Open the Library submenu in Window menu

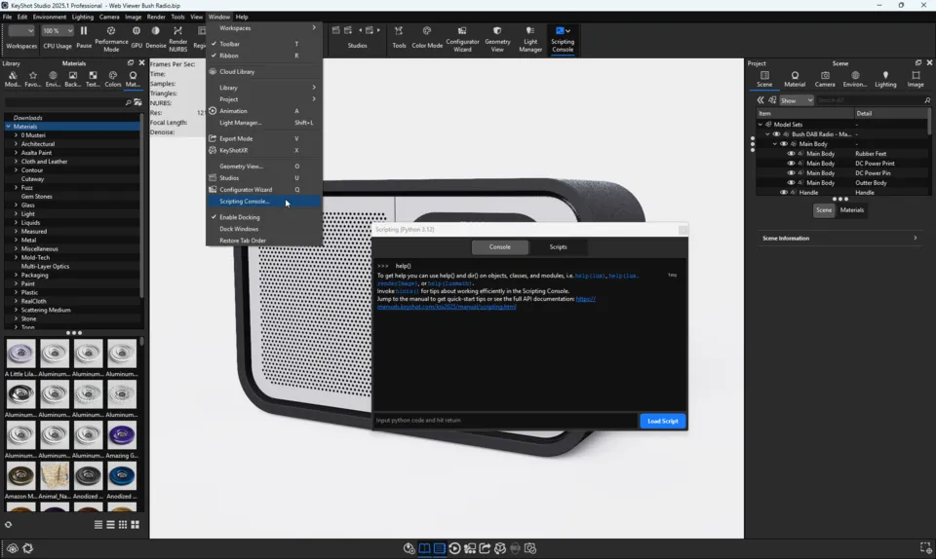(262, 88)
